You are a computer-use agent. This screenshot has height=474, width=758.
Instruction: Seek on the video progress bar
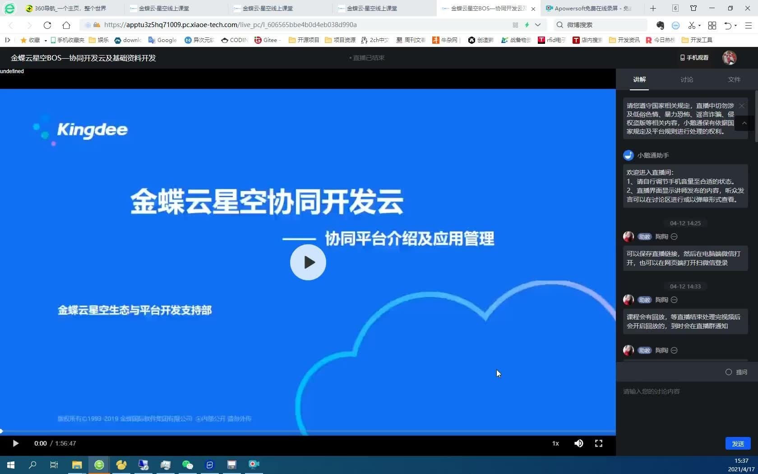tap(308, 431)
